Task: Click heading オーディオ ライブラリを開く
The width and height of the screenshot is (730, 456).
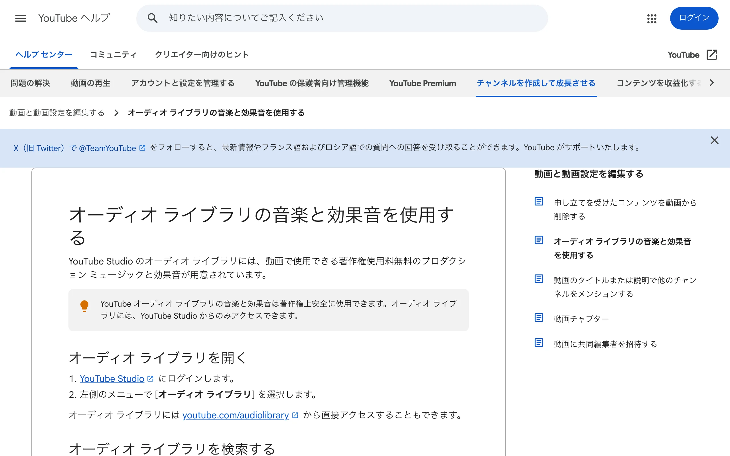Action: coord(158,358)
